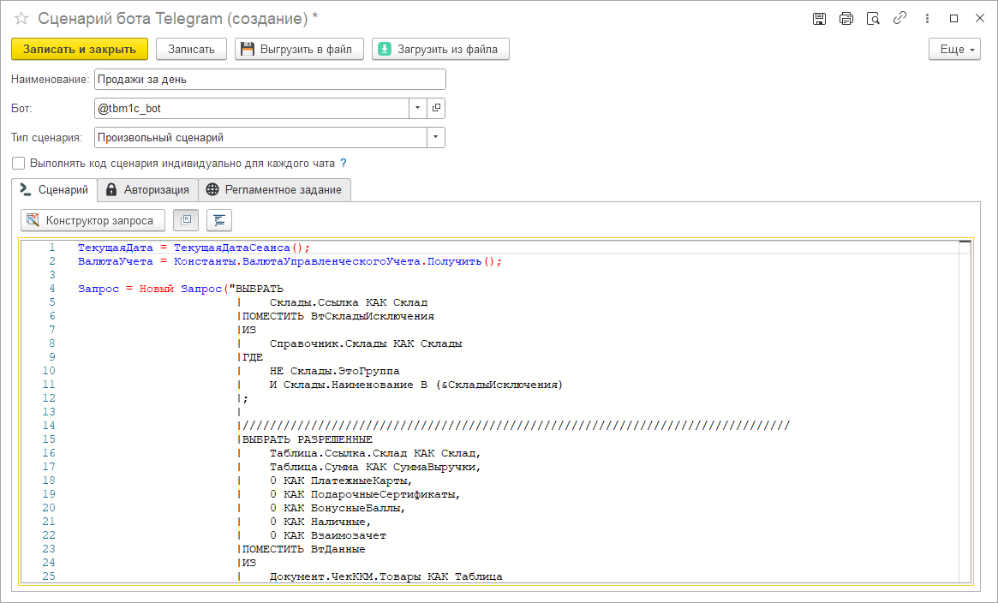998x603 pixels.
Task: Click Новый Запрос text in line 4
Action: point(181,289)
